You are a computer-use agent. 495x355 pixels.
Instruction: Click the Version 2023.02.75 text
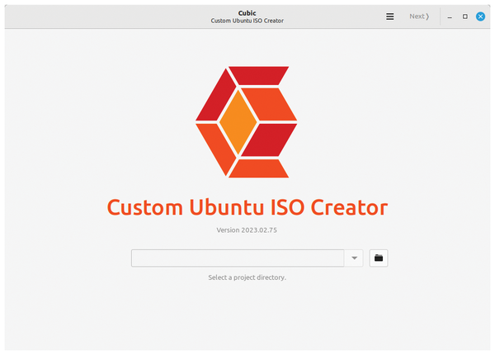pos(247,230)
